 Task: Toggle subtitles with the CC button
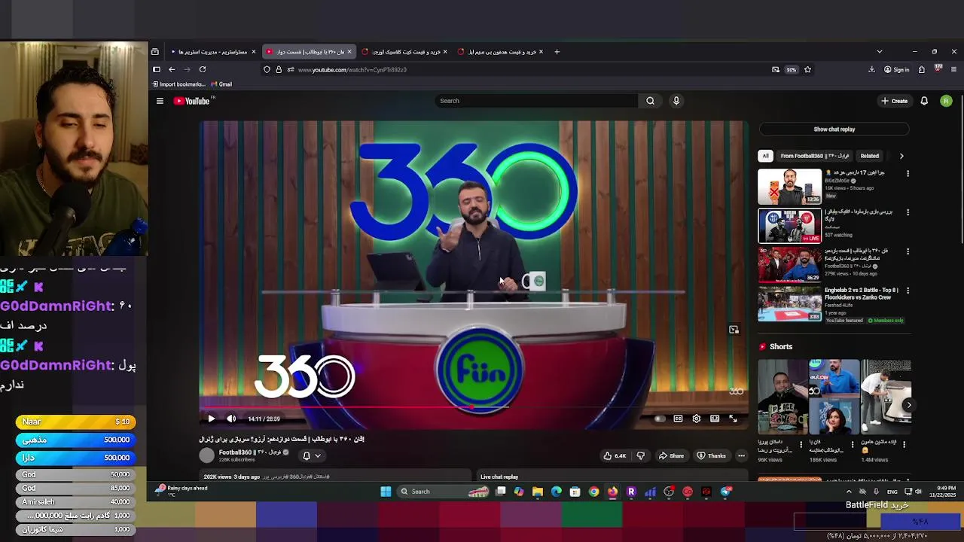tap(678, 419)
